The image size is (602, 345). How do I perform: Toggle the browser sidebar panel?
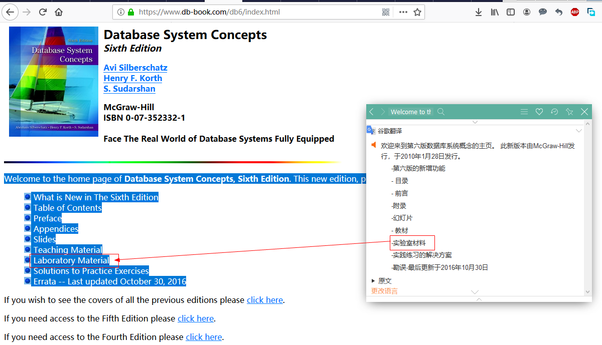(511, 12)
